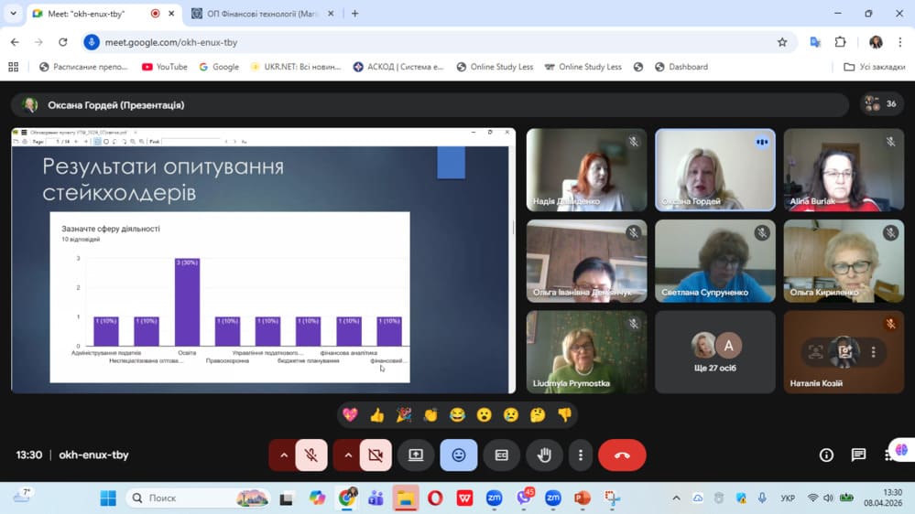Open the chat panel icon
This screenshot has width=915, height=514.
tap(858, 455)
